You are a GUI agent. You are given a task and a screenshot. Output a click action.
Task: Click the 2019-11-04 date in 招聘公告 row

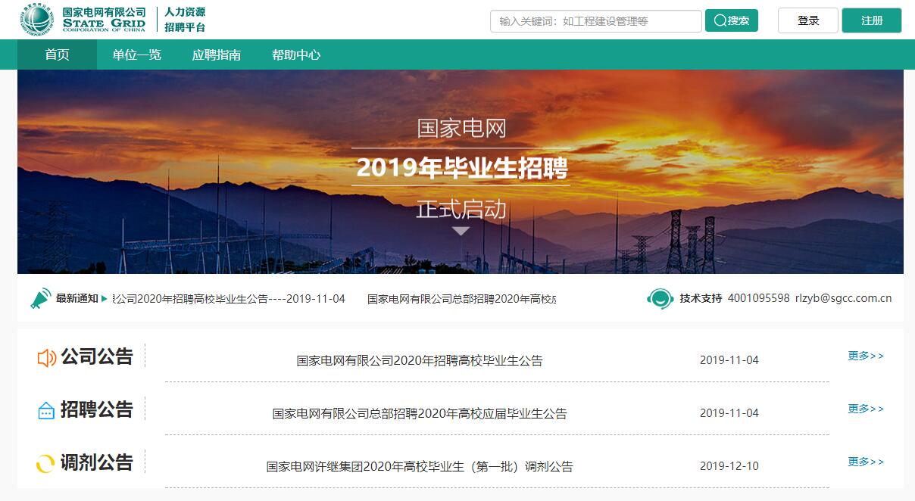(729, 413)
